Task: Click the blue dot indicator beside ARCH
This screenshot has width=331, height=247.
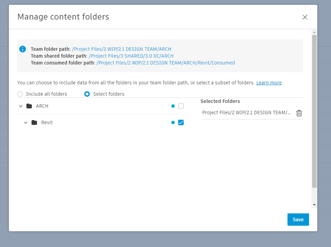Action: [173, 106]
